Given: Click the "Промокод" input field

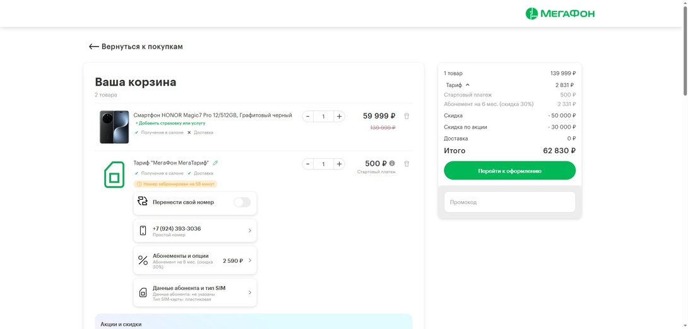Looking at the screenshot, I should click(509, 202).
